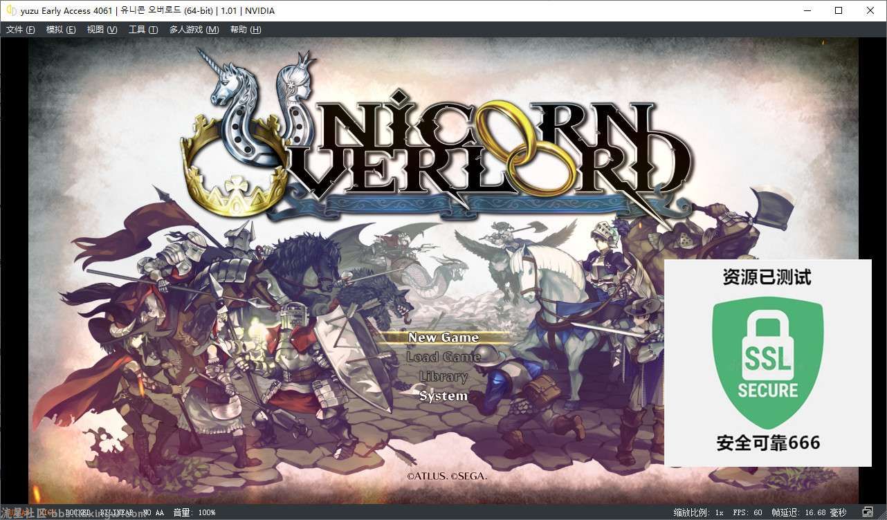
Task: Maximize the yuzu window
Action: [839, 10]
